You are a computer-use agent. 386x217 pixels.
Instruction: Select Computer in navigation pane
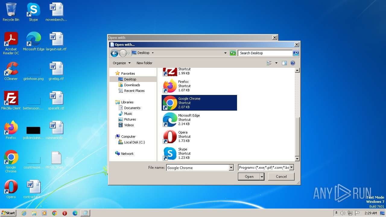click(128, 137)
